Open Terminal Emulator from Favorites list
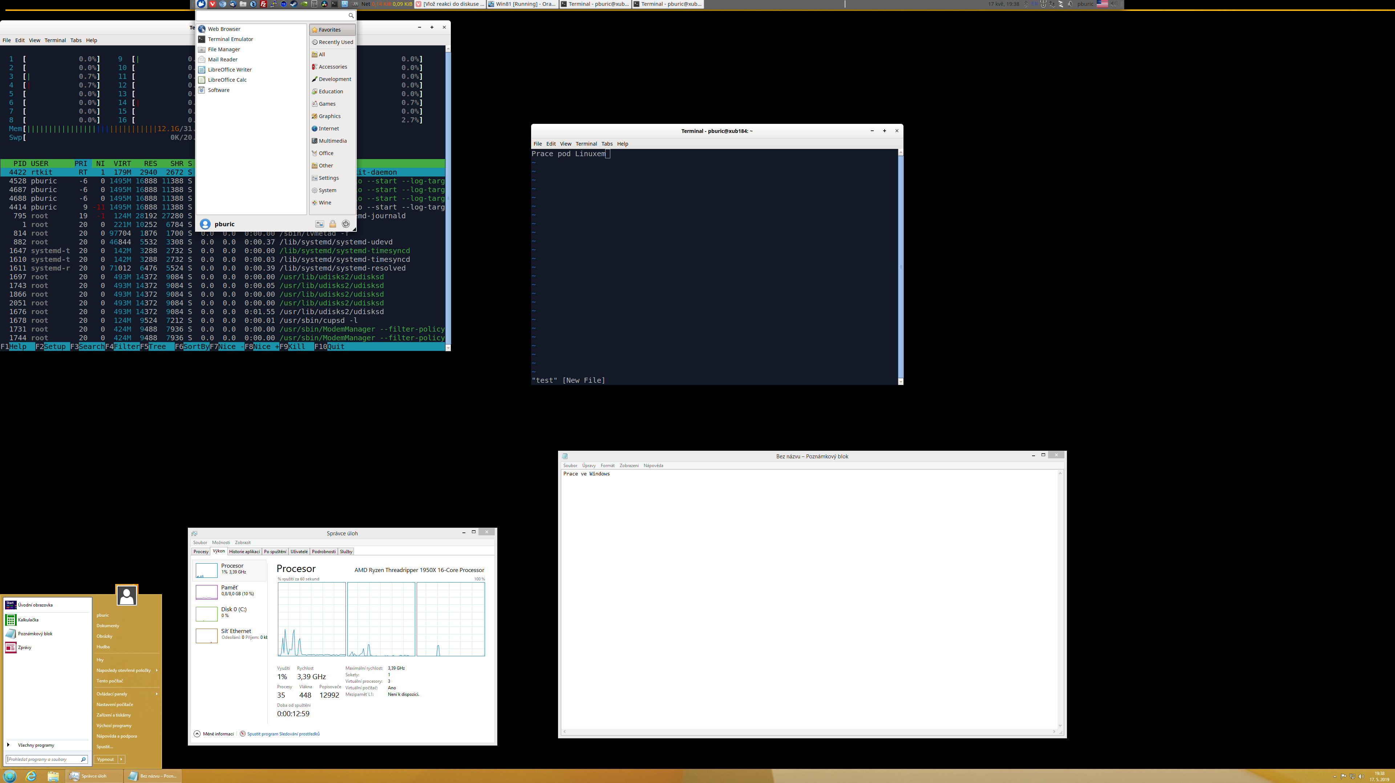Viewport: 1395px width, 783px height. (x=252, y=39)
